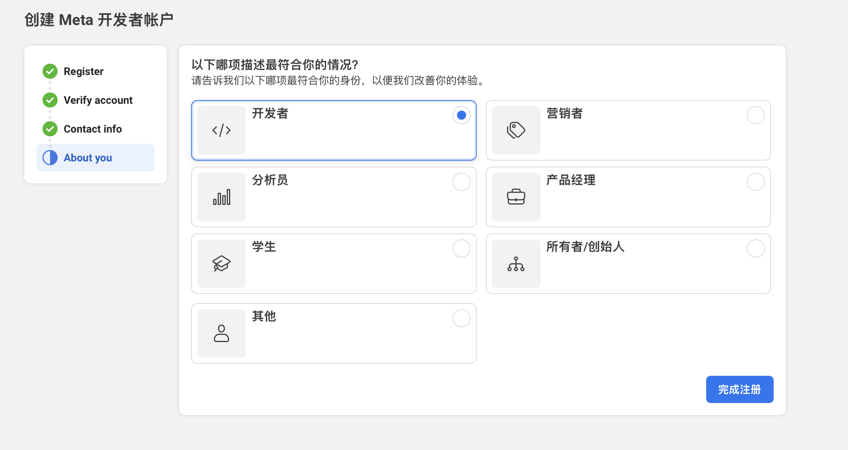Choose the 所有者/创始人 radio option

click(x=755, y=248)
